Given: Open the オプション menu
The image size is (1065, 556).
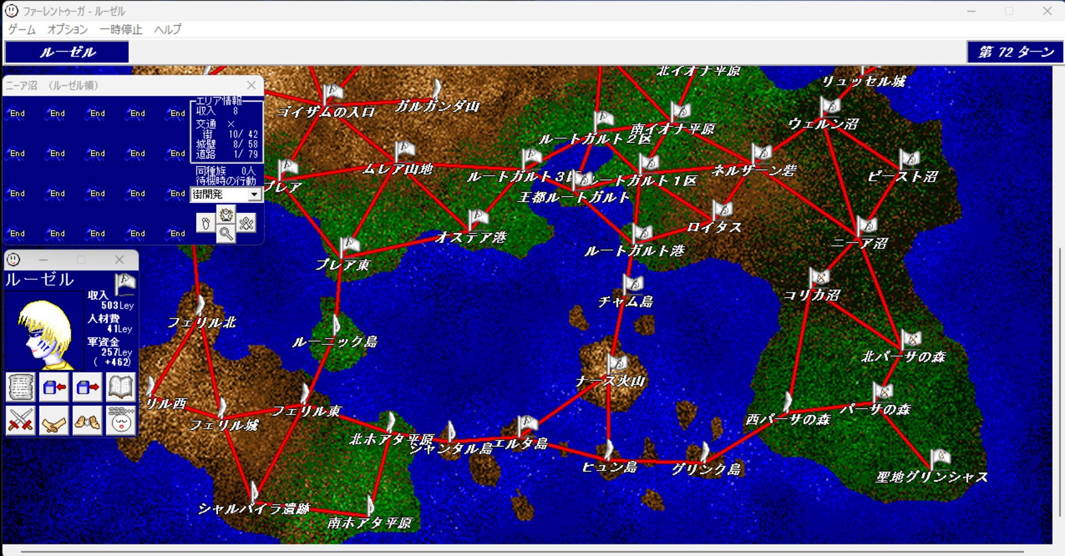Looking at the screenshot, I should point(67,29).
